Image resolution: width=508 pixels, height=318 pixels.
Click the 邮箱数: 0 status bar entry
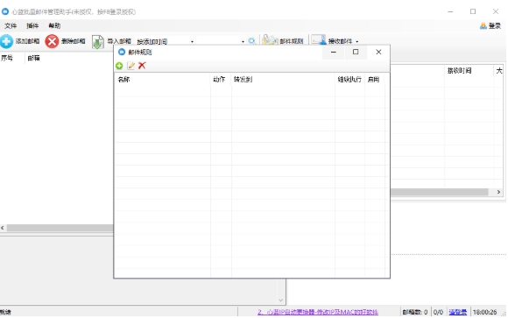pos(415,312)
